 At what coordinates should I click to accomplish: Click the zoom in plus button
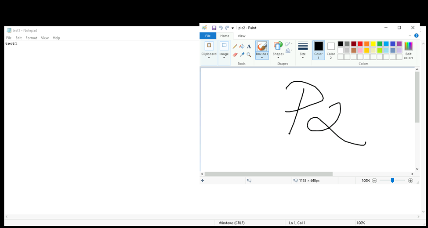point(410,181)
